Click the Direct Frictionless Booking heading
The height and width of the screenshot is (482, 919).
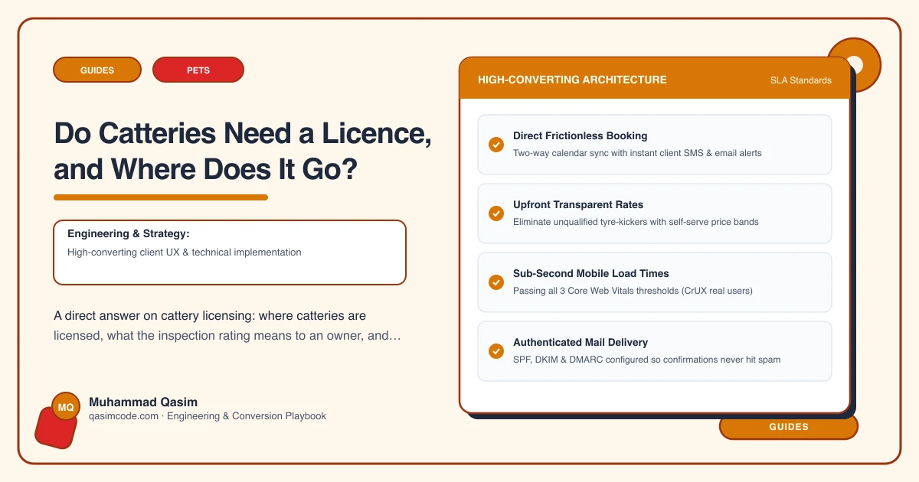point(581,135)
